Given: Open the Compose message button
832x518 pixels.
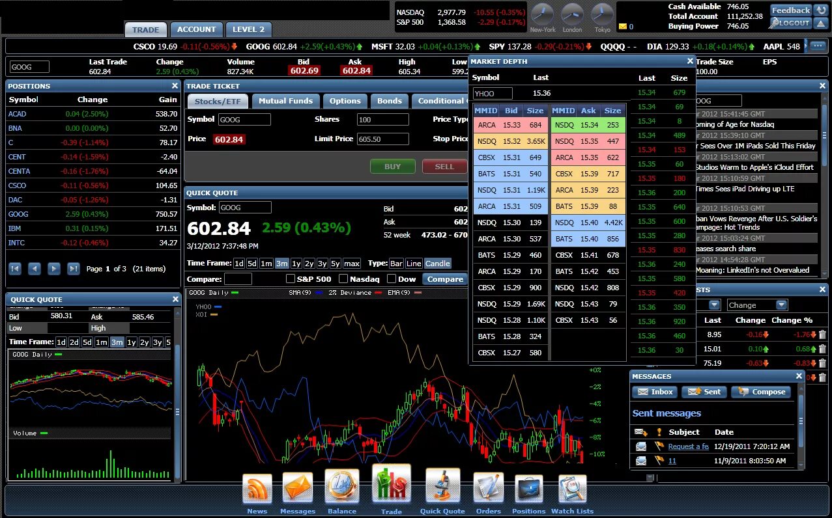Looking at the screenshot, I should [761, 392].
